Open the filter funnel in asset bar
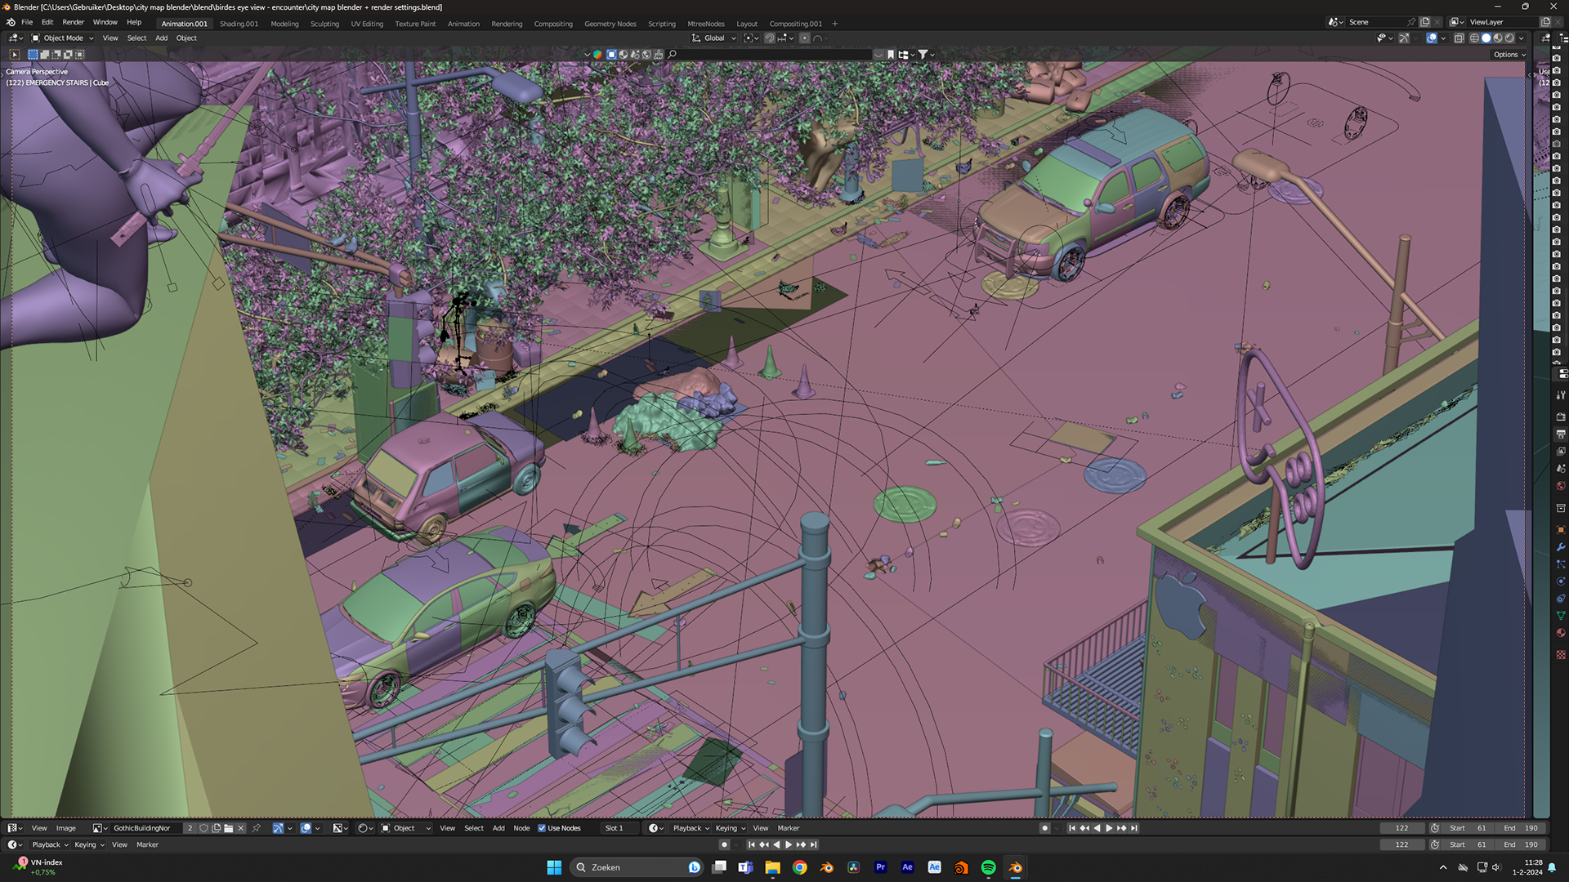 coord(923,55)
